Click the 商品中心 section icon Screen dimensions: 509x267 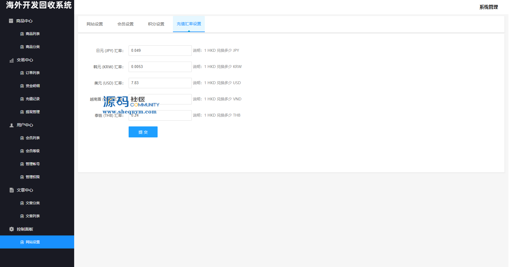click(x=11, y=21)
